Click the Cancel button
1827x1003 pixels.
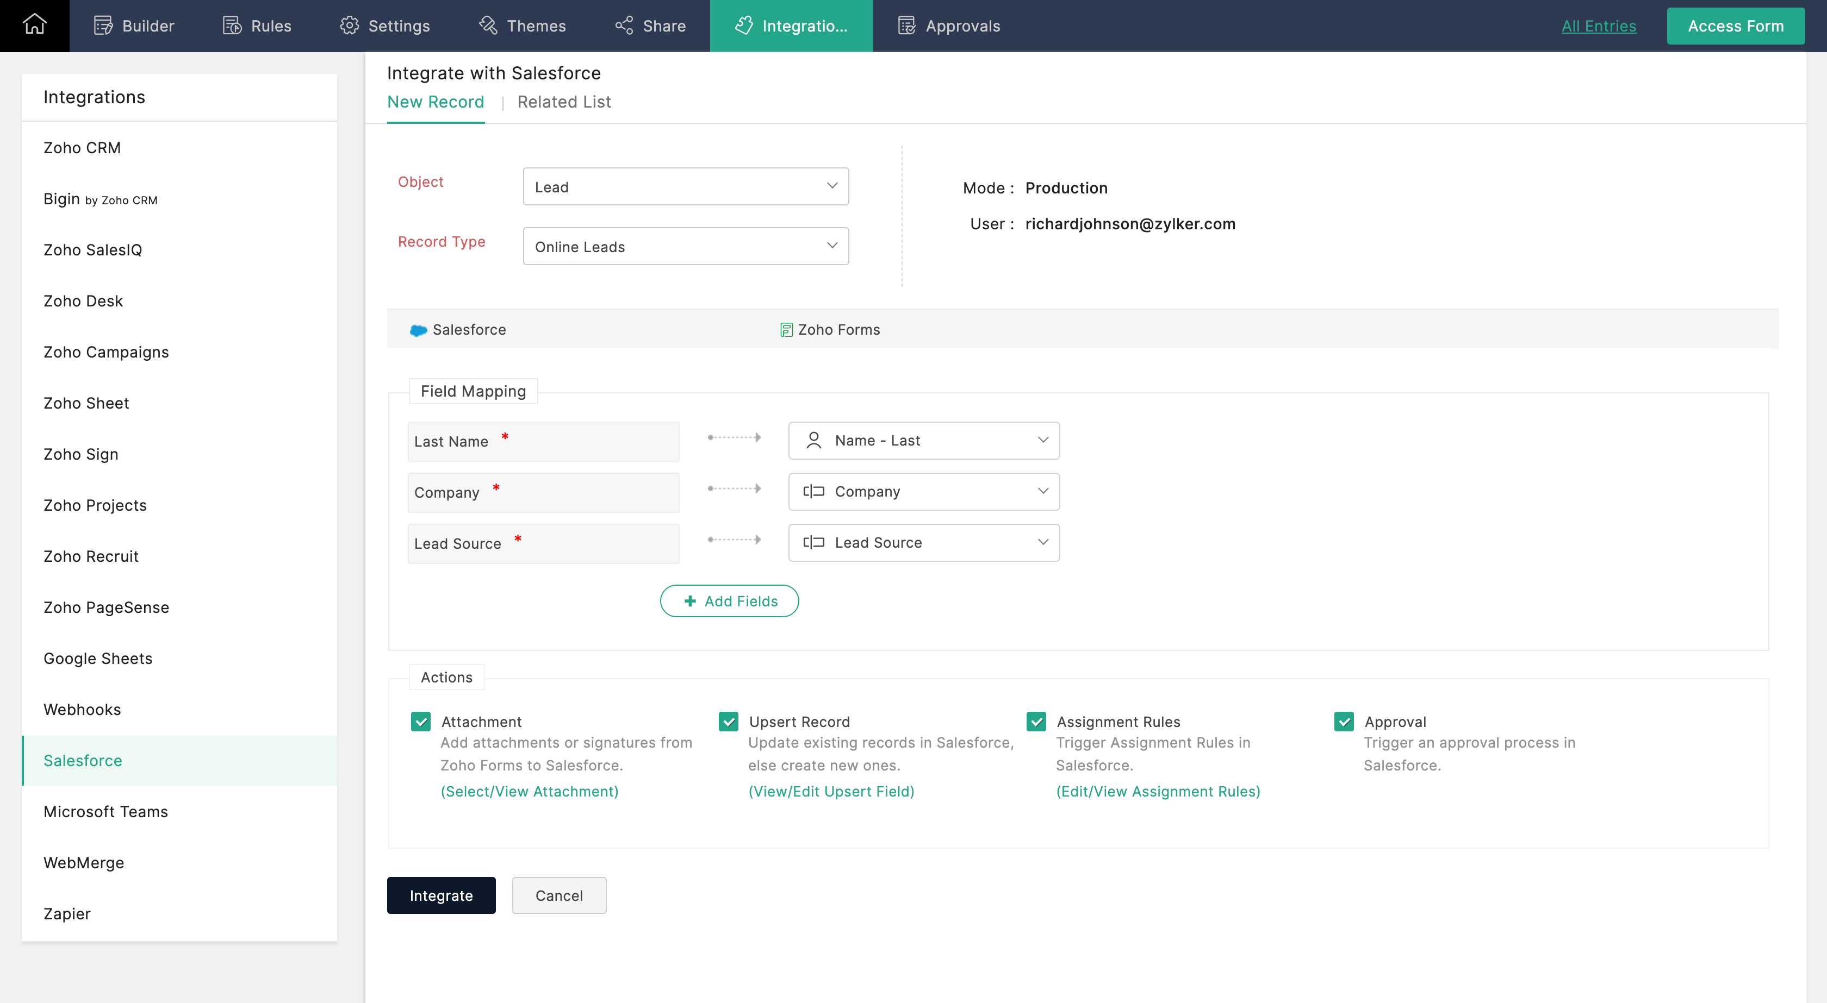pyautogui.click(x=559, y=895)
